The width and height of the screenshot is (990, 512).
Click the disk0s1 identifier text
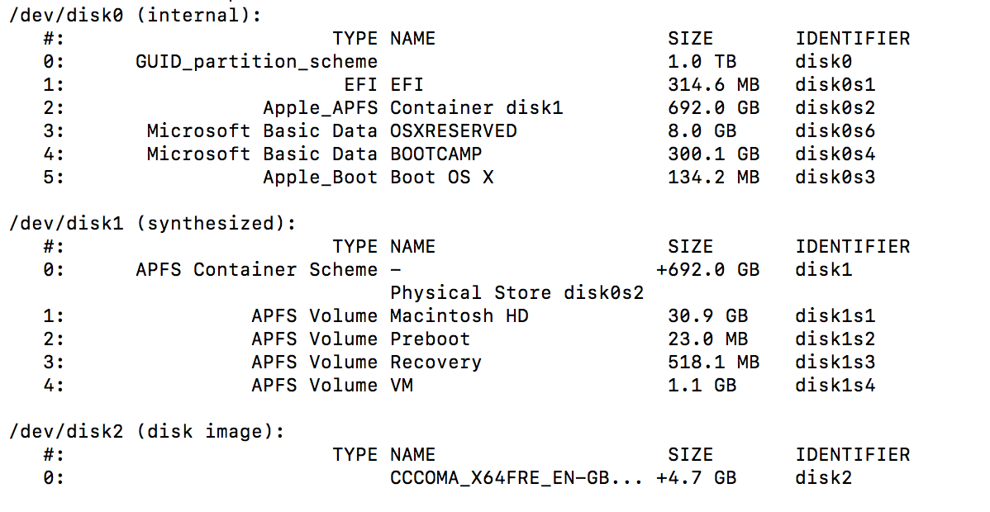(835, 84)
